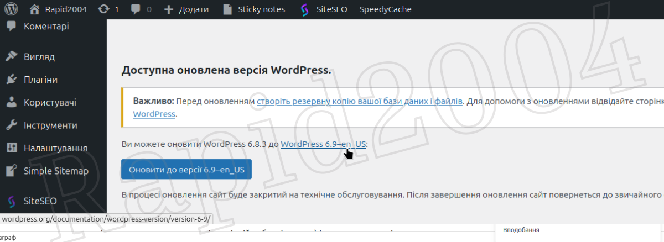The width and height of the screenshot is (664, 242).
Task: Click the Налаштування settings icon in sidebar
Action: pos(12,148)
